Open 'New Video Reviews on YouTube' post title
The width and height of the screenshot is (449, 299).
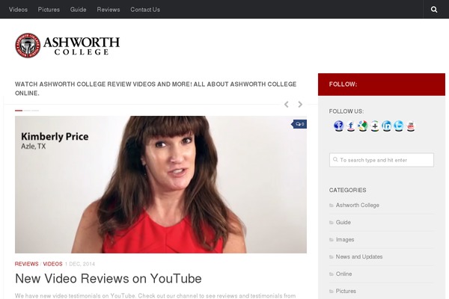(109, 278)
